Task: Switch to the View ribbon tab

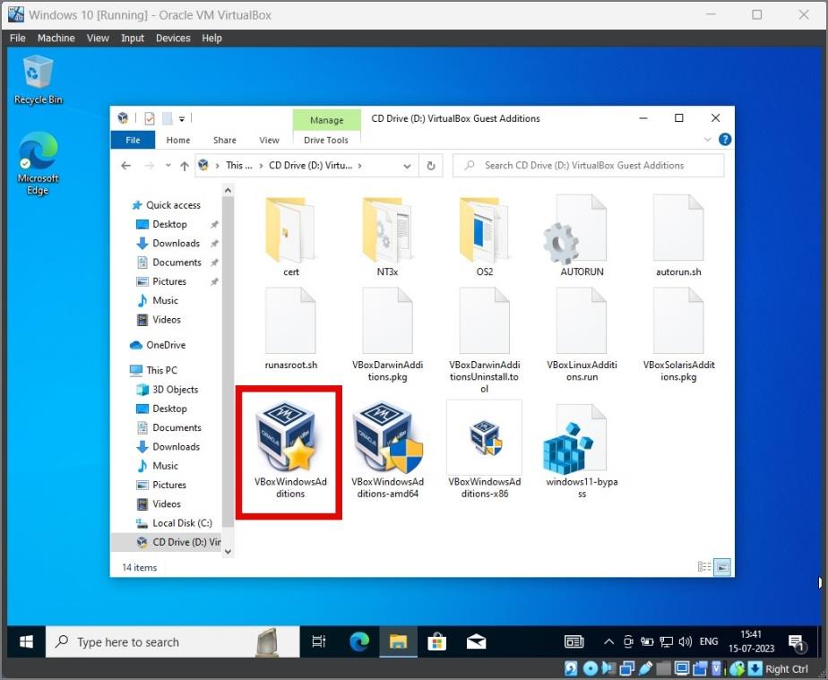Action: coord(269,140)
